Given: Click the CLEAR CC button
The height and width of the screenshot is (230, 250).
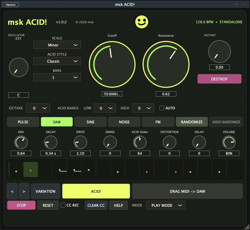Looking at the screenshot, I should (96, 205).
